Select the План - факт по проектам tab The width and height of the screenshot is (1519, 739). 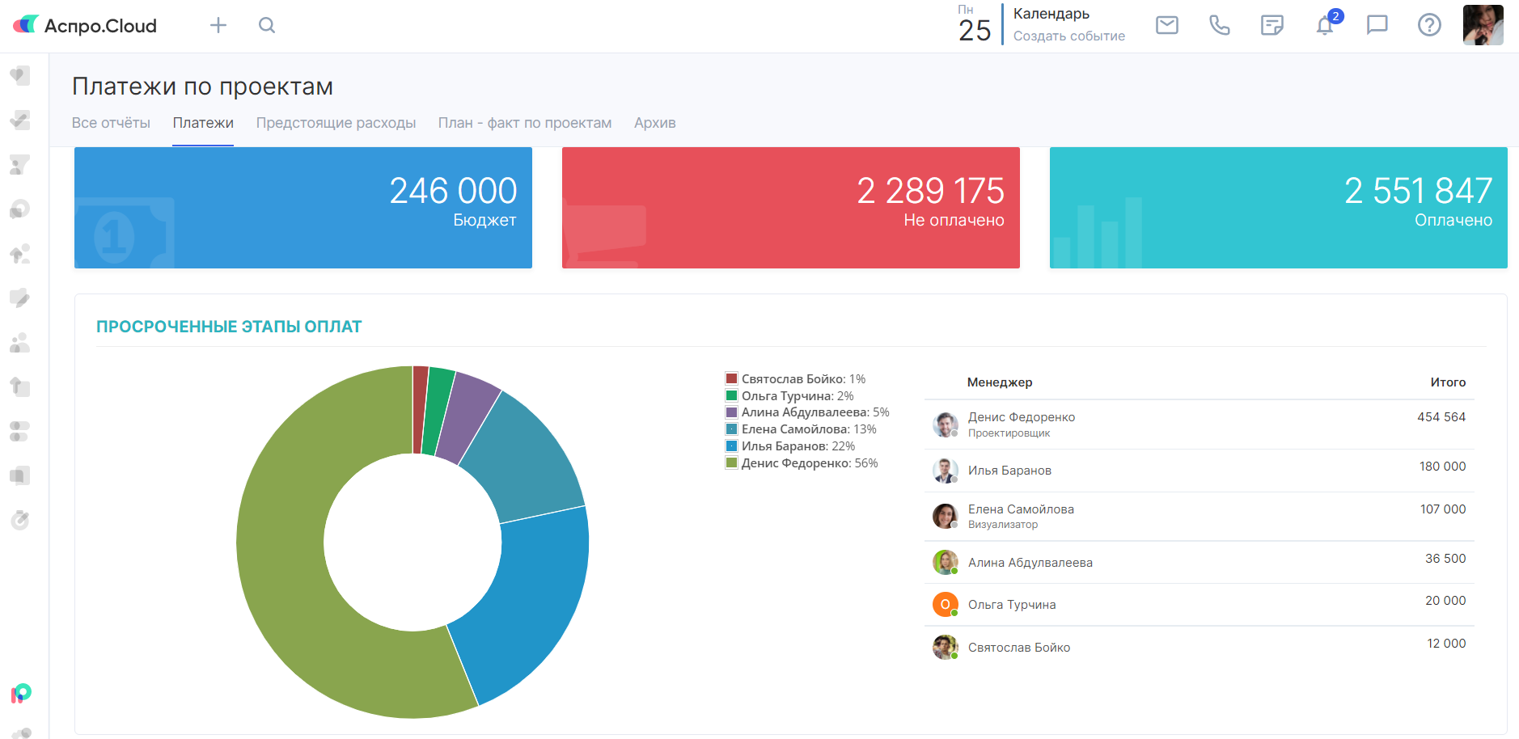(524, 123)
